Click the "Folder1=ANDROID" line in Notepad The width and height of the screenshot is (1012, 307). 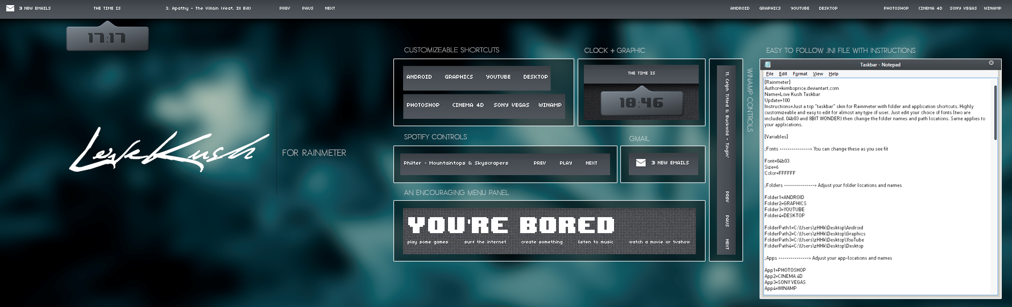(784, 197)
